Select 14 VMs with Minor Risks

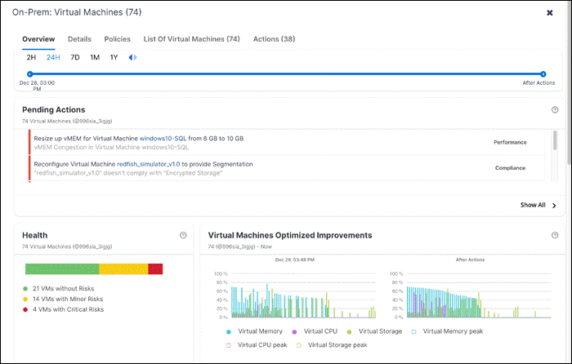[x=63, y=300]
